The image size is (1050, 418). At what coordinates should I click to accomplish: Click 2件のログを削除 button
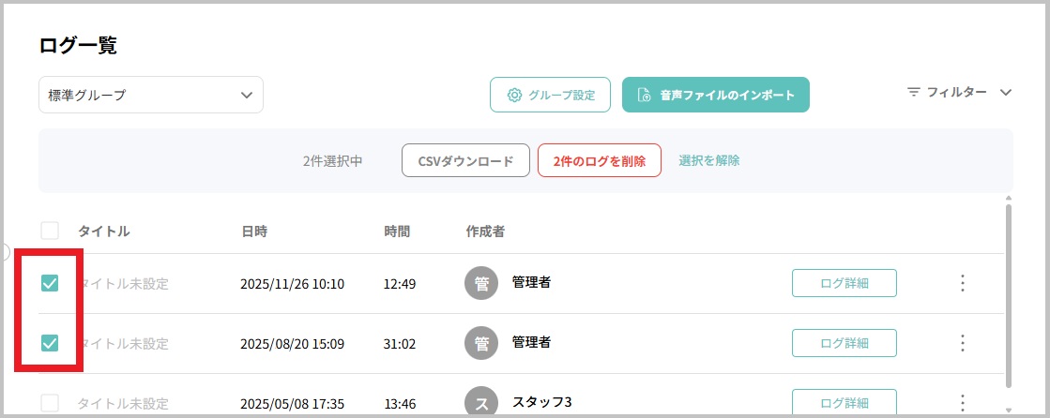coord(600,160)
